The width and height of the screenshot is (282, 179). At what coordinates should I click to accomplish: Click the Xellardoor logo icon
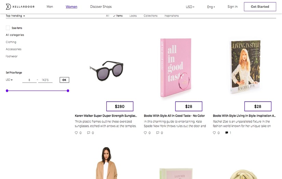coord(9,7)
